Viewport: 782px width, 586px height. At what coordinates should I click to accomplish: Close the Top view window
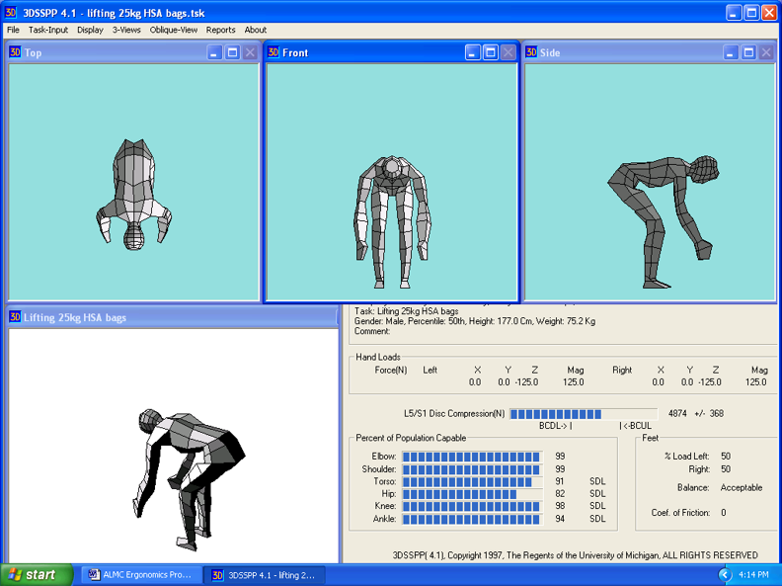pos(251,52)
